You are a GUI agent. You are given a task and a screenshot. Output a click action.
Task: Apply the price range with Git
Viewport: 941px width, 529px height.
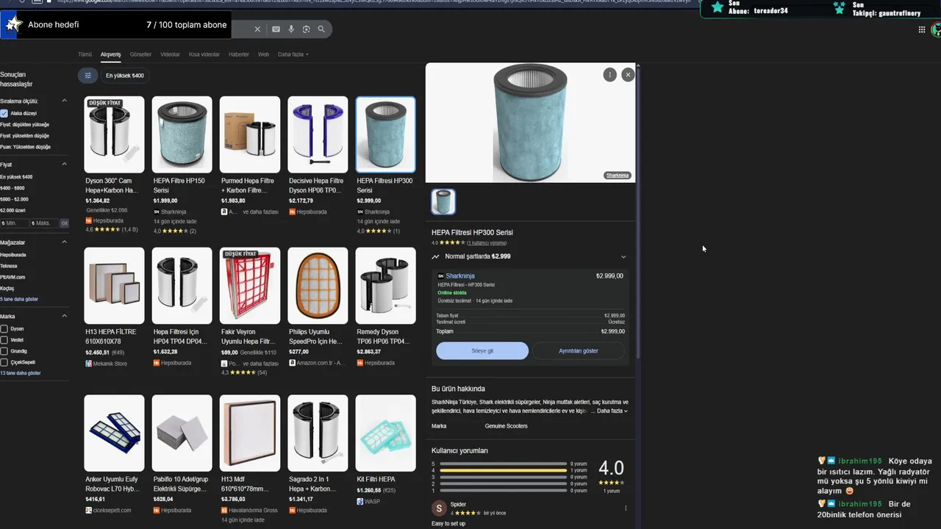pyautogui.click(x=65, y=223)
